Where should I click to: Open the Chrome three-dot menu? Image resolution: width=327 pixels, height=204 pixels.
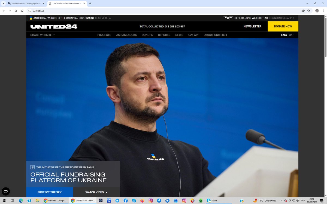323,11
